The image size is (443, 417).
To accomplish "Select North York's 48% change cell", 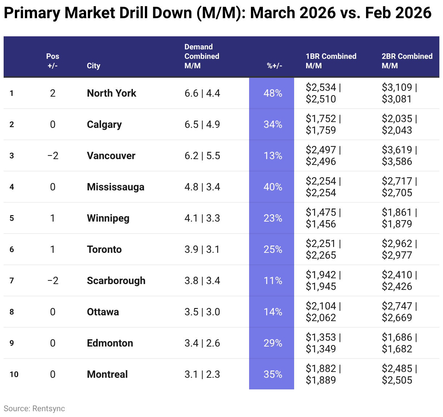I will 272,93.
